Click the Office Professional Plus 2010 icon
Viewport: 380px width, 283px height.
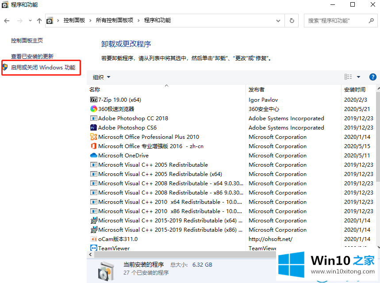(x=93, y=137)
